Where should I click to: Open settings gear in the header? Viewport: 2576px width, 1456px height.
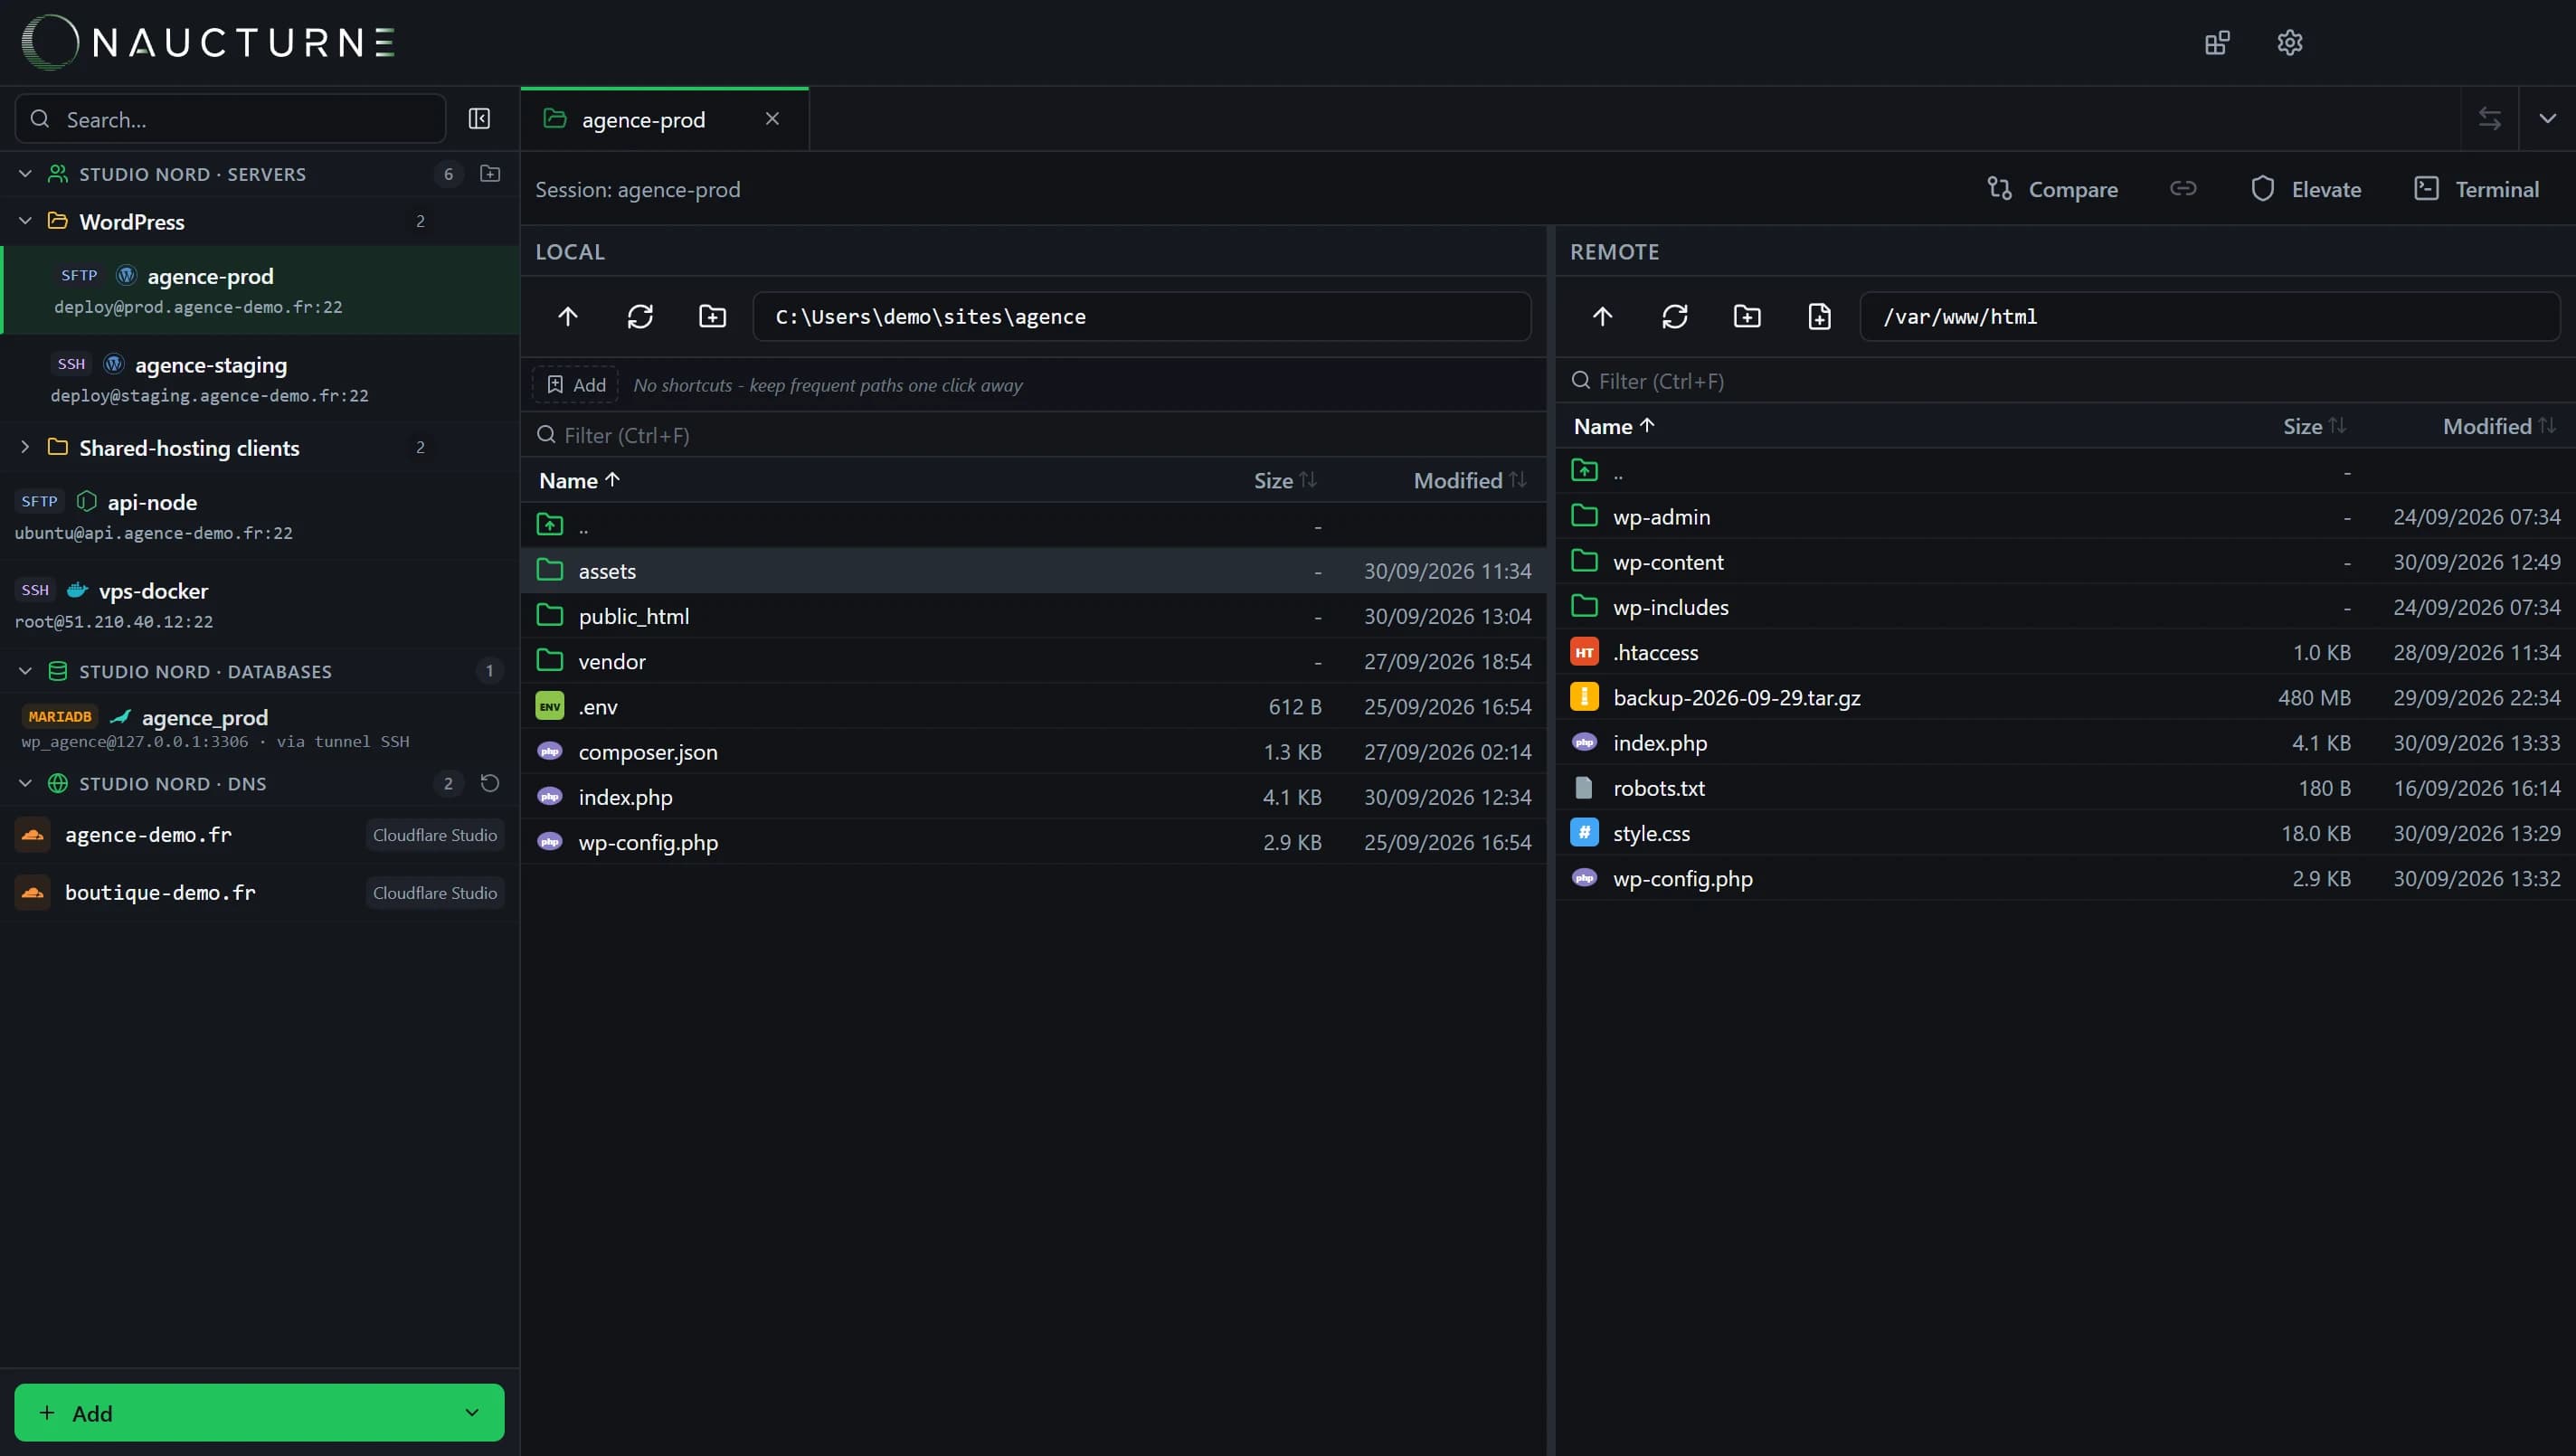pos(2290,43)
